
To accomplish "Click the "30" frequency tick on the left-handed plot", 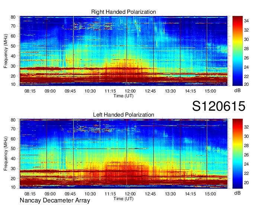I will click(13, 169).
